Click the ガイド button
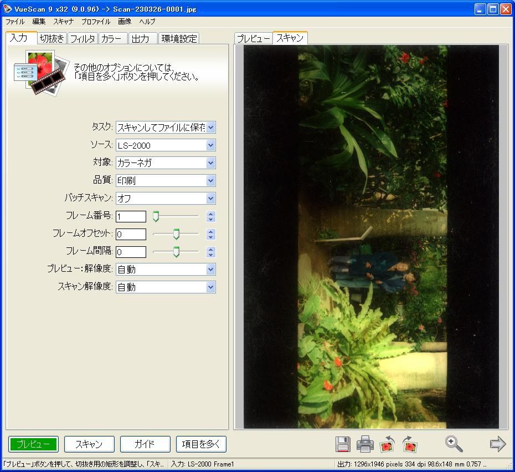515x472 pixels. (x=145, y=444)
